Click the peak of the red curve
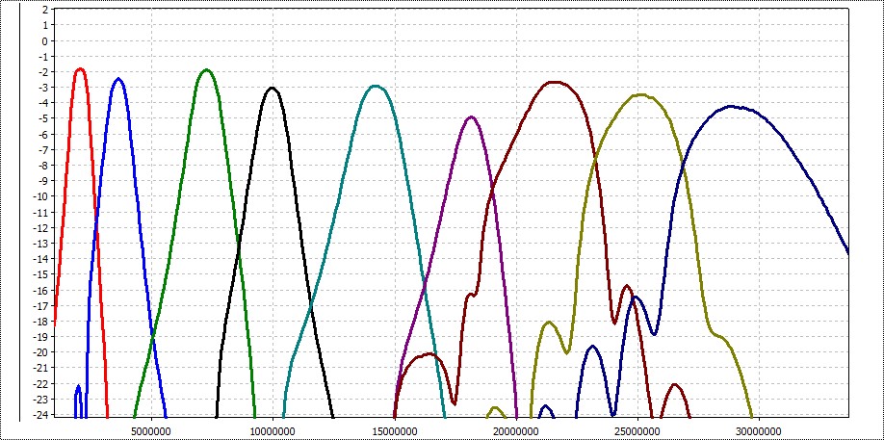 (x=80, y=69)
